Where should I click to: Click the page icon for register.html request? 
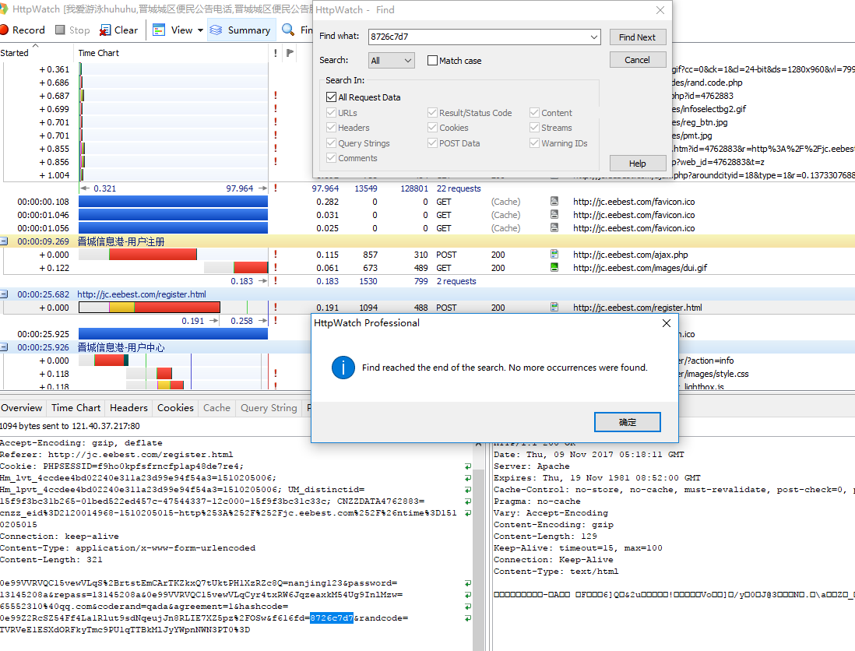click(x=554, y=308)
